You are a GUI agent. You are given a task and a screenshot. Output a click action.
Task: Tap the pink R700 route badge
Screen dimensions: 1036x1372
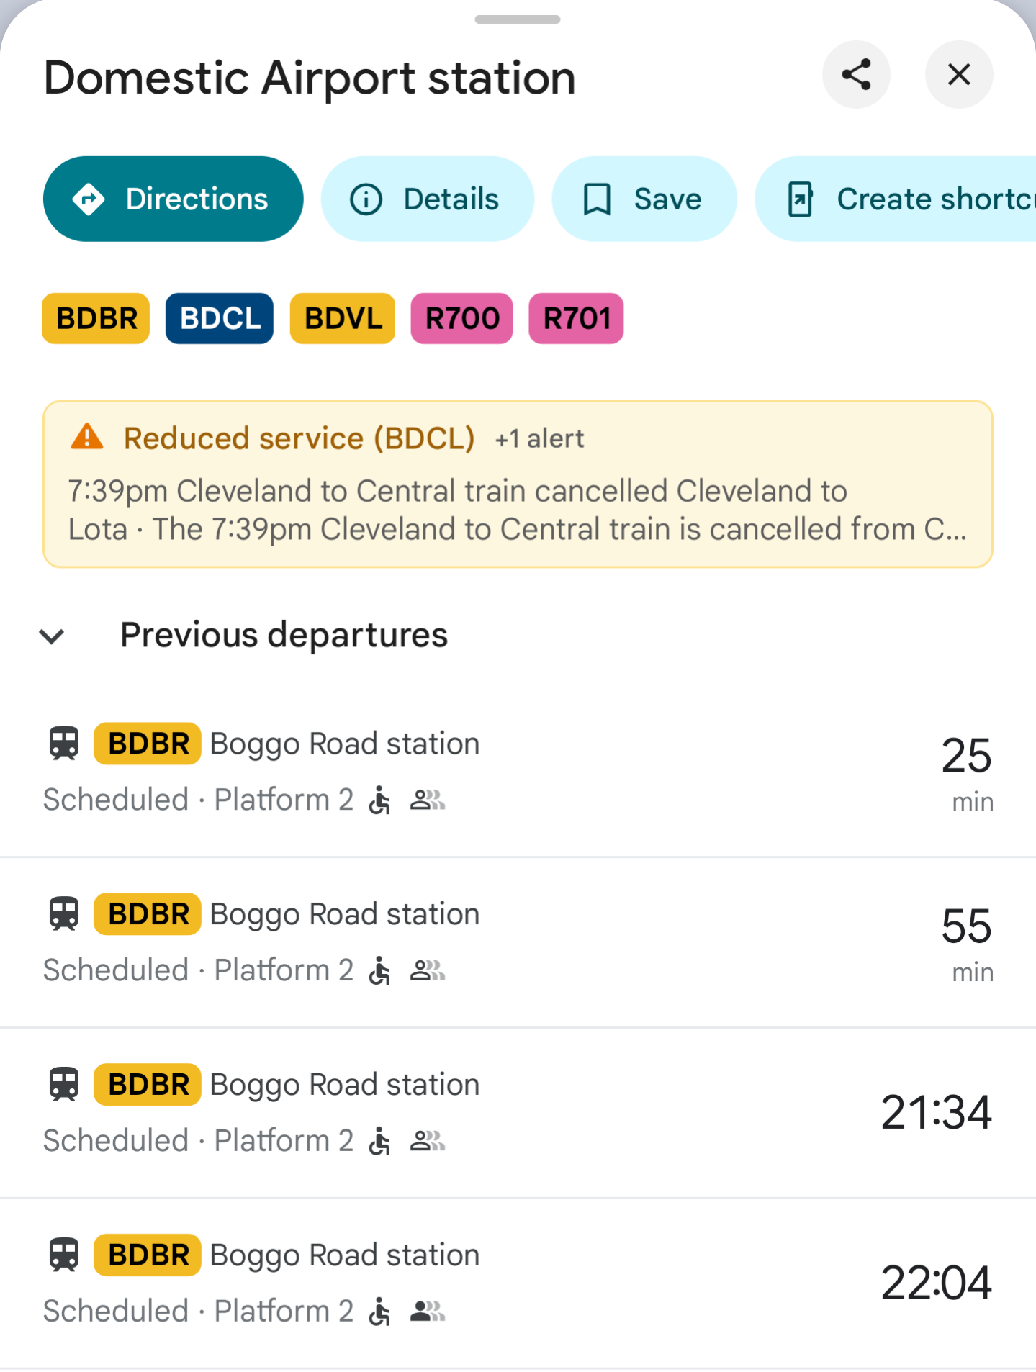point(461,318)
